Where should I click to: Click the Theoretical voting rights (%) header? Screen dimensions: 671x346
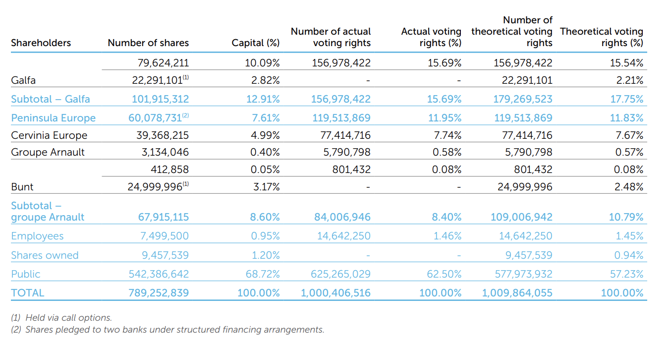click(x=602, y=37)
